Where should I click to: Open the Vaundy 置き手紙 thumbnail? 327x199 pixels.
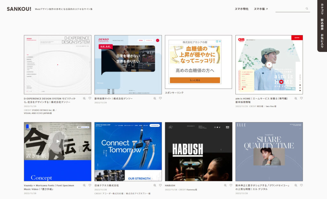coord(57,152)
